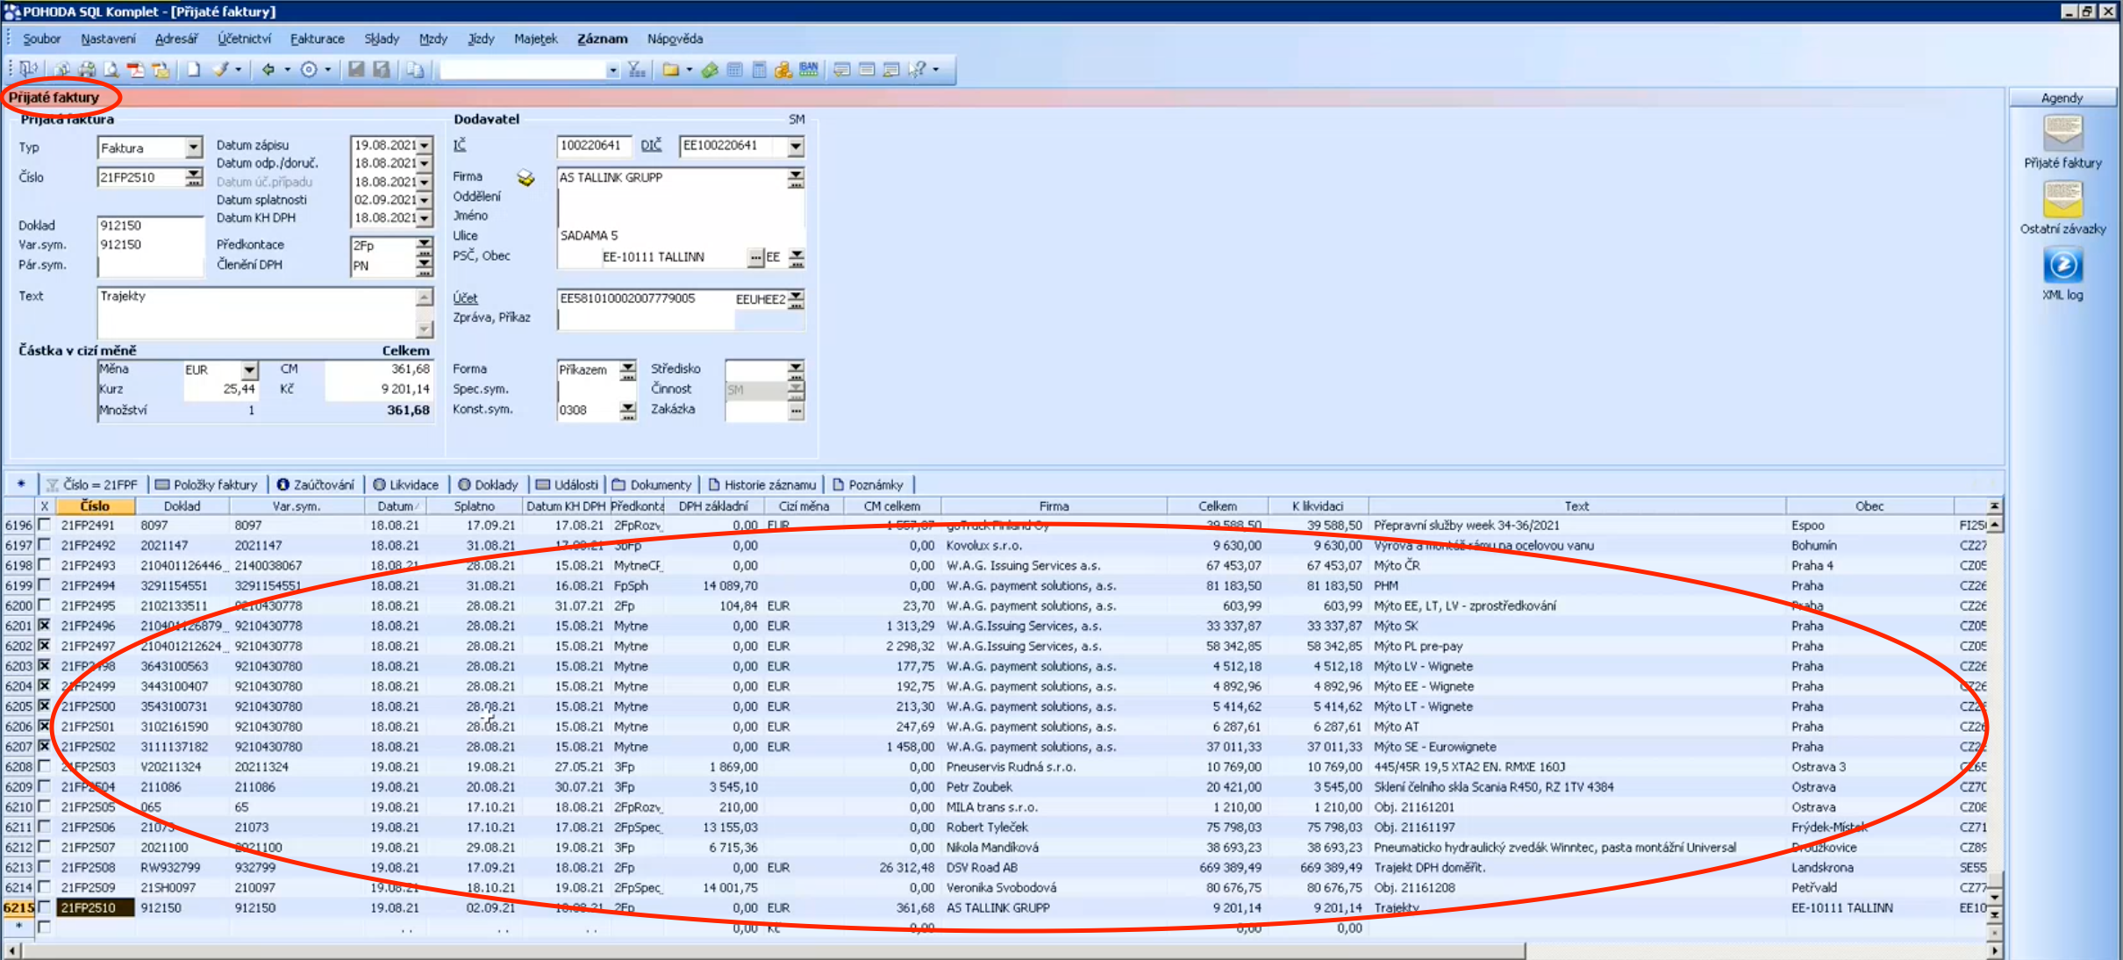Export to PDF using the red PDF icon

click(135, 69)
